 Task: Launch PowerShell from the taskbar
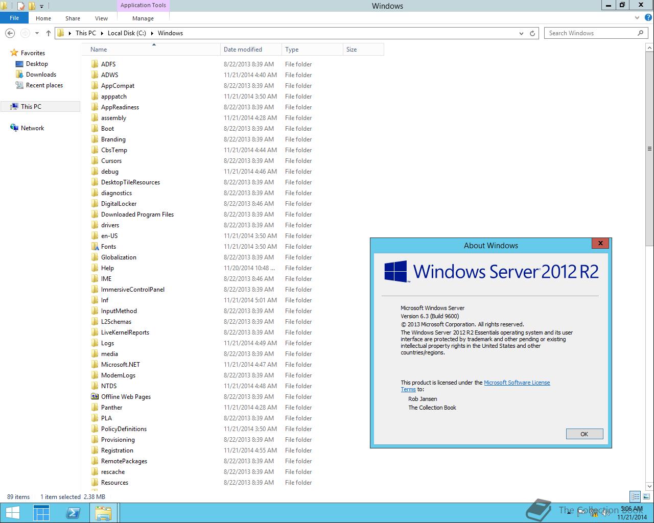(73, 513)
